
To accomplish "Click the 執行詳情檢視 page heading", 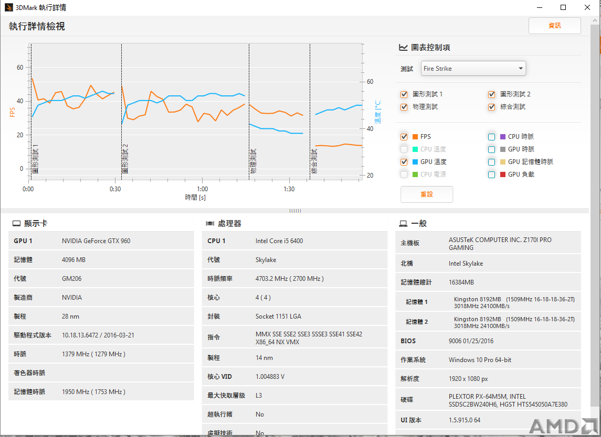I will [x=37, y=26].
